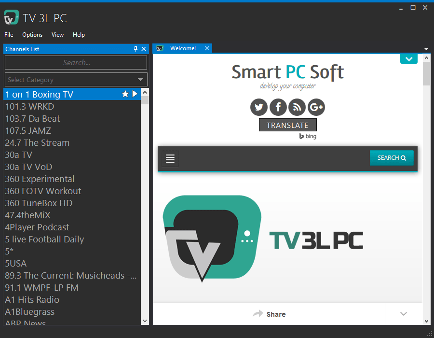The height and width of the screenshot is (338, 434).
Task: Select channel 30a TV
Action: pyautogui.click(x=72, y=155)
